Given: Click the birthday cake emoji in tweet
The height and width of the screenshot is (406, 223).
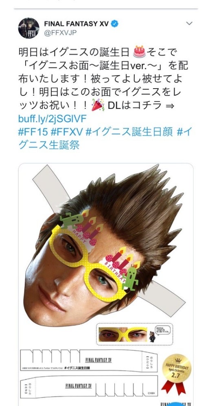Looking at the screenshot, I should pyautogui.click(x=139, y=52).
